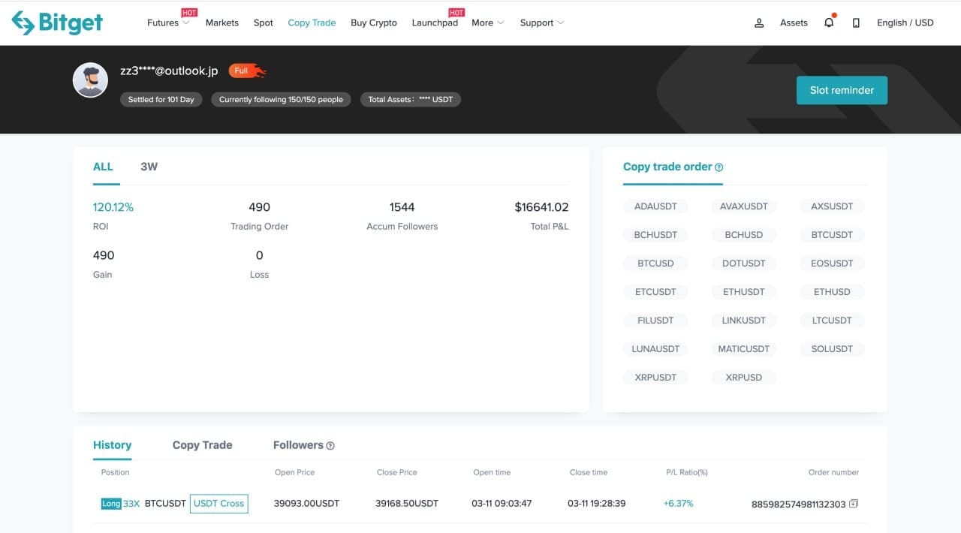Viewport: 961px width, 533px height.
Task: Click the BTCUSD pair tag
Action: [655, 263]
